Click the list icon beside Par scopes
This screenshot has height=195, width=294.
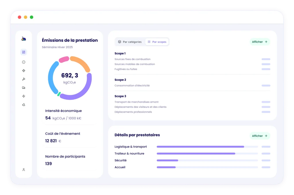click(149, 42)
